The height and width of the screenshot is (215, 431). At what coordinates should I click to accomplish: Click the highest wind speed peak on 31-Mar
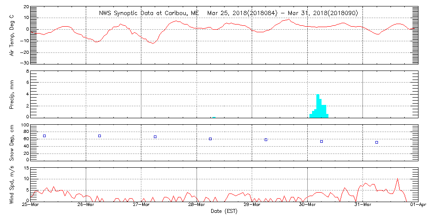(x=397, y=178)
